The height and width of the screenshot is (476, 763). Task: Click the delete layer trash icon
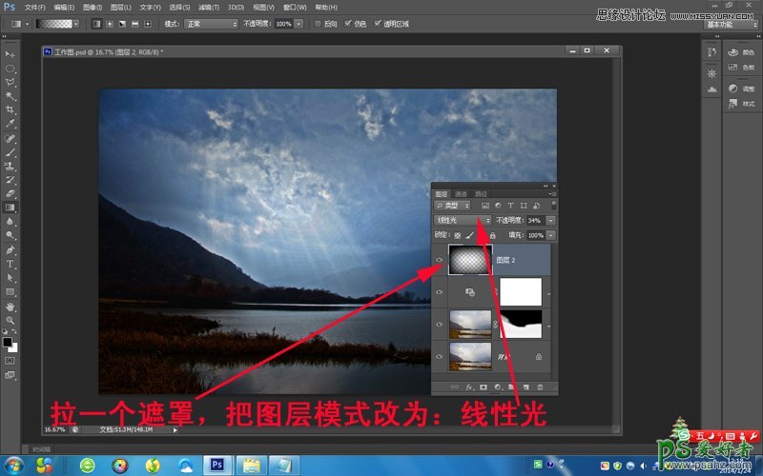(x=540, y=387)
